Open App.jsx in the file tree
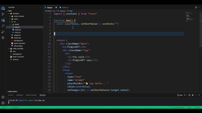Viewport: 202px width, 113px height. point(17,27)
